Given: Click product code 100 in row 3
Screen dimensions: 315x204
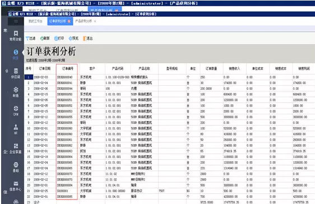Looking at the screenshot, I should (x=108, y=89).
